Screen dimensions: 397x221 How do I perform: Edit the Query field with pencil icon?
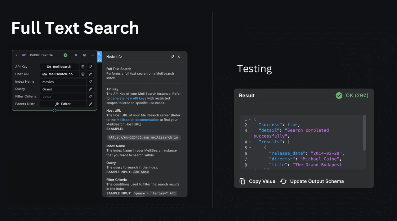(90, 89)
